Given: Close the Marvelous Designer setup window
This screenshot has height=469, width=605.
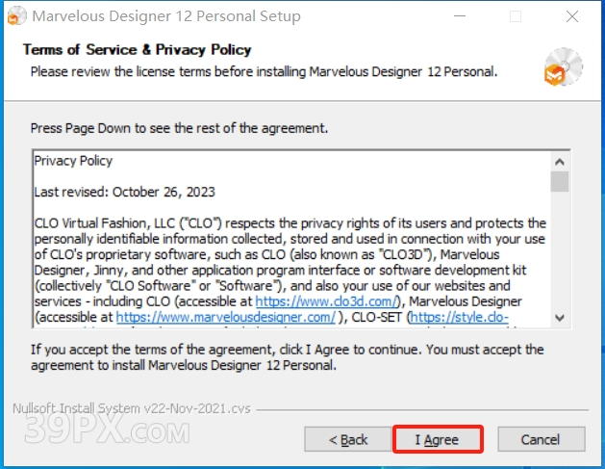Looking at the screenshot, I should click(x=572, y=16).
